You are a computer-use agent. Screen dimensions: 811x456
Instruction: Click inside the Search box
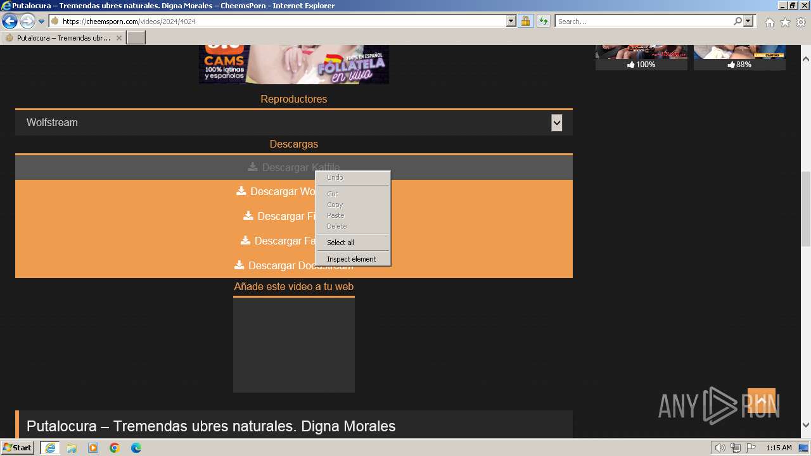coord(644,22)
